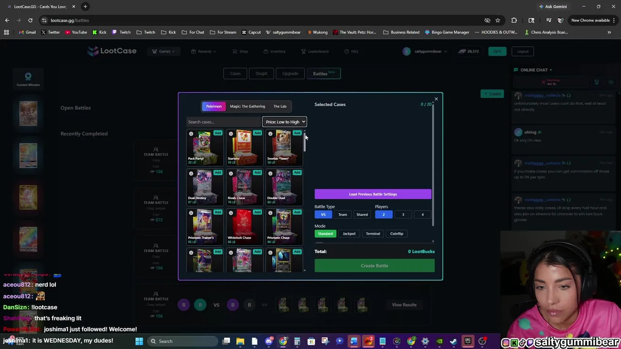Bookmark this page with star icon
The height and width of the screenshot is (349, 621).
498,20
